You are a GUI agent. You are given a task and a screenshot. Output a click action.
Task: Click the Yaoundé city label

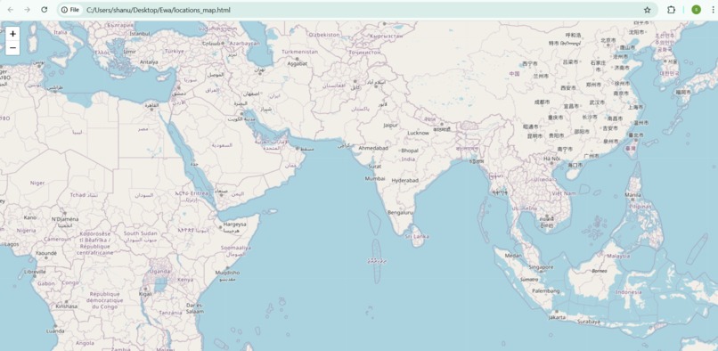point(45,252)
